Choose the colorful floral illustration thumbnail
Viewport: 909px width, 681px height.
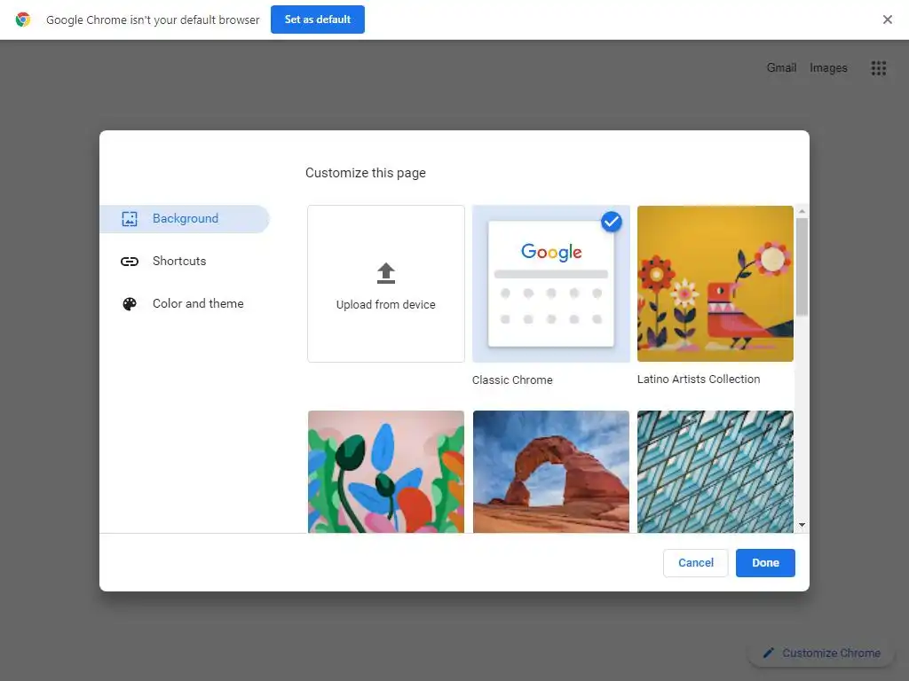pos(386,472)
